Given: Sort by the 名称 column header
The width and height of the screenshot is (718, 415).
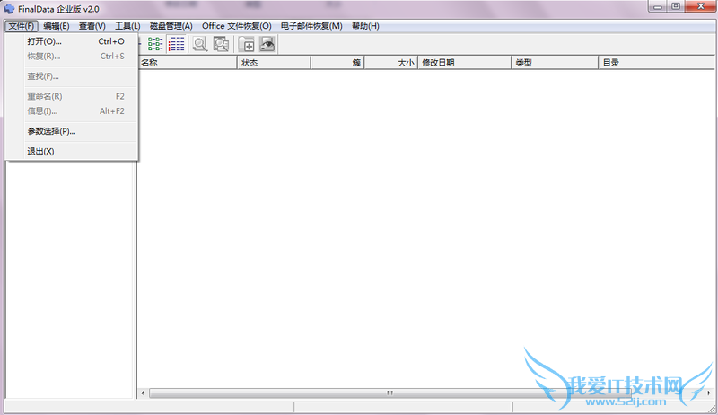Looking at the screenshot, I should pyautogui.click(x=187, y=63).
